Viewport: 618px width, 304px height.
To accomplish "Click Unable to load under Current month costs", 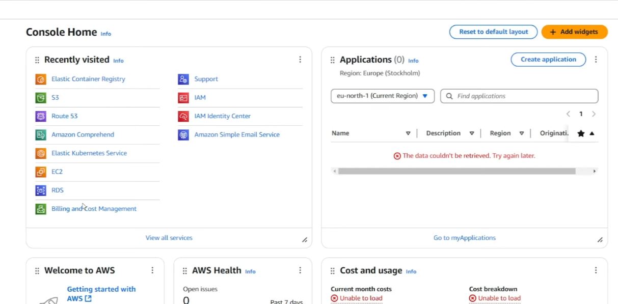I will click(357, 298).
